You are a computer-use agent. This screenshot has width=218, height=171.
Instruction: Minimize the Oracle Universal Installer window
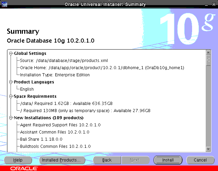click(x=206, y=4)
